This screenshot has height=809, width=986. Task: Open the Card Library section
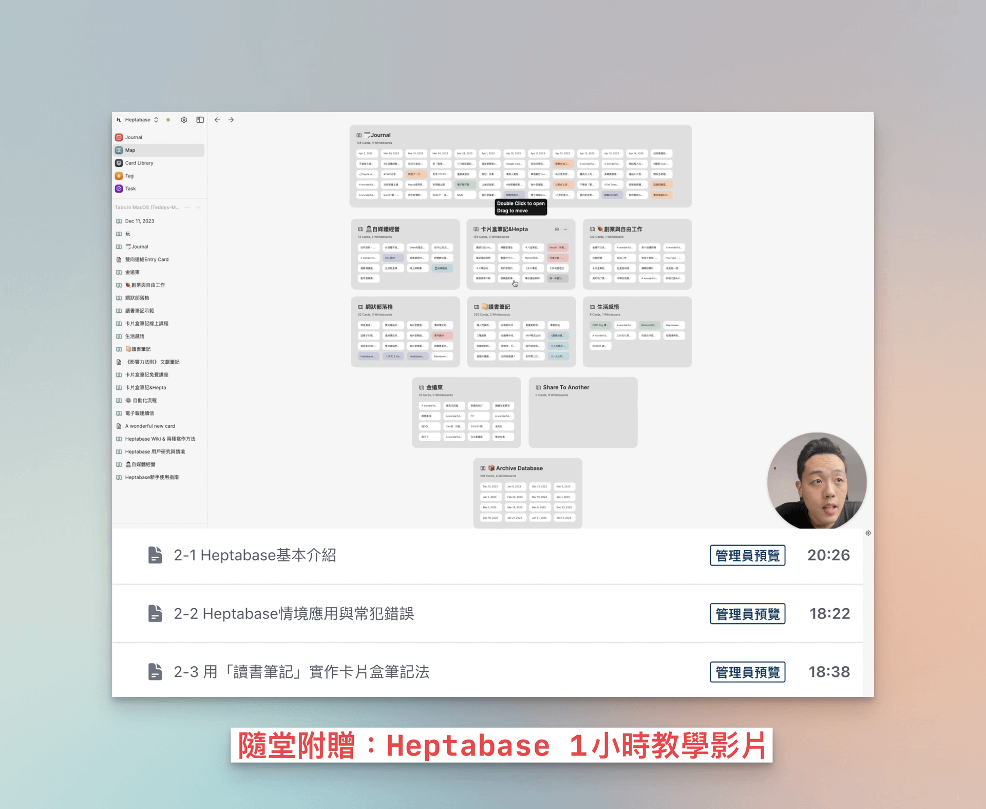coord(139,163)
